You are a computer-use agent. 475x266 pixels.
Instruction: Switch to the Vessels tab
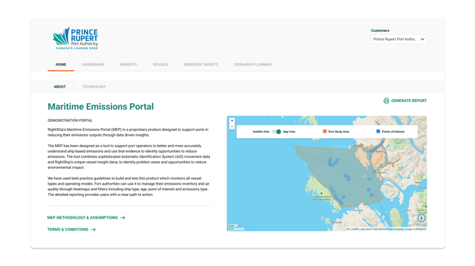[x=160, y=64]
